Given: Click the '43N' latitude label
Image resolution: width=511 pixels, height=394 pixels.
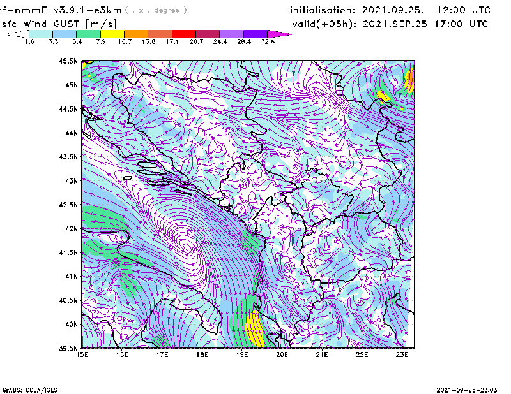Looking at the screenshot, I should pos(72,180).
